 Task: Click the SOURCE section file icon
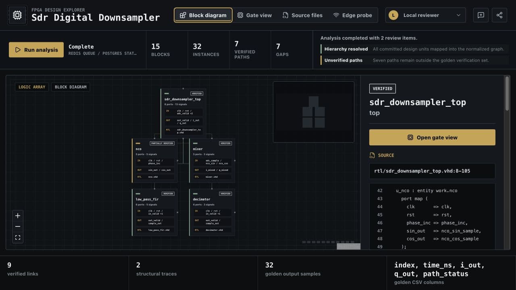tap(372, 155)
